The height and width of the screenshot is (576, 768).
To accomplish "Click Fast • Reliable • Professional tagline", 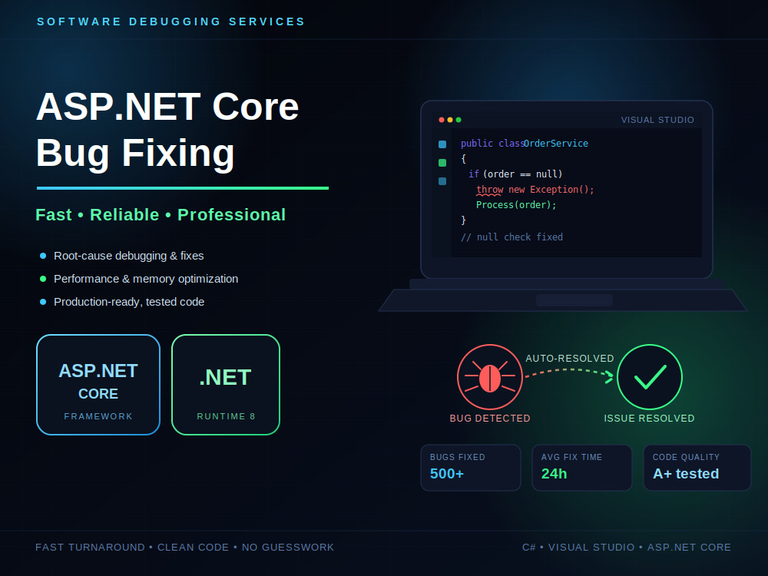I will click(161, 215).
